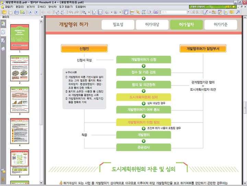Click the 허가기준 tab button
Viewport: 247px width, 186px height.
(x=221, y=25)
